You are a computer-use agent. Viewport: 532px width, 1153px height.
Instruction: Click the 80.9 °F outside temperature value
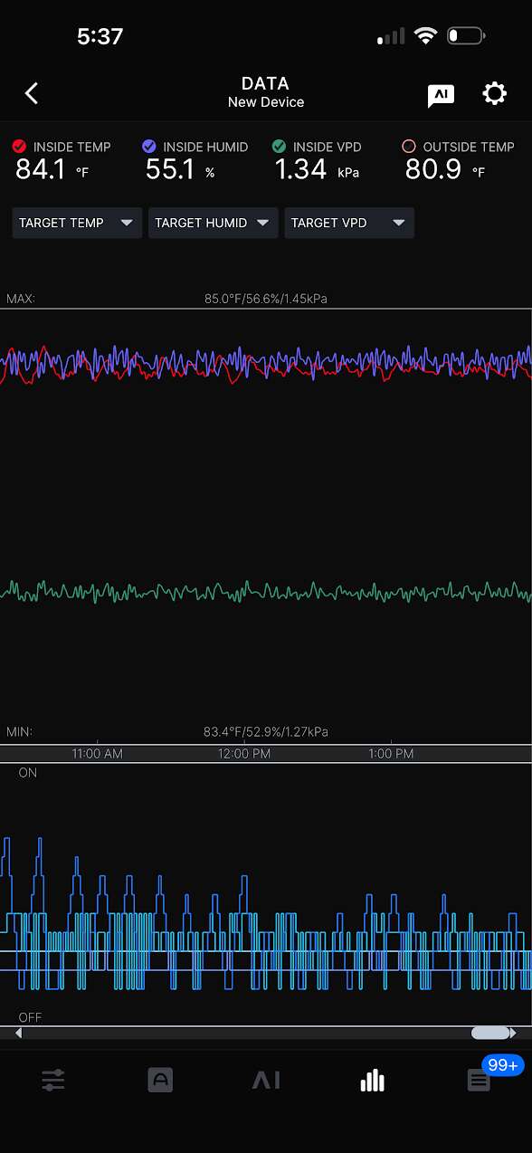[x=445, y=169]
